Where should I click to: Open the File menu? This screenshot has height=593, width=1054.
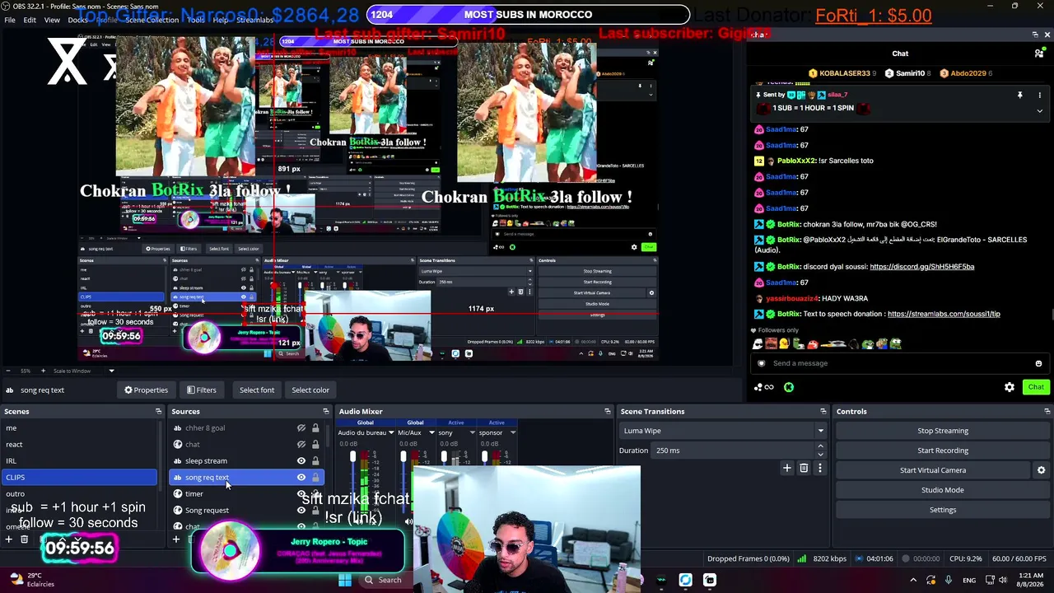[10, 20]
